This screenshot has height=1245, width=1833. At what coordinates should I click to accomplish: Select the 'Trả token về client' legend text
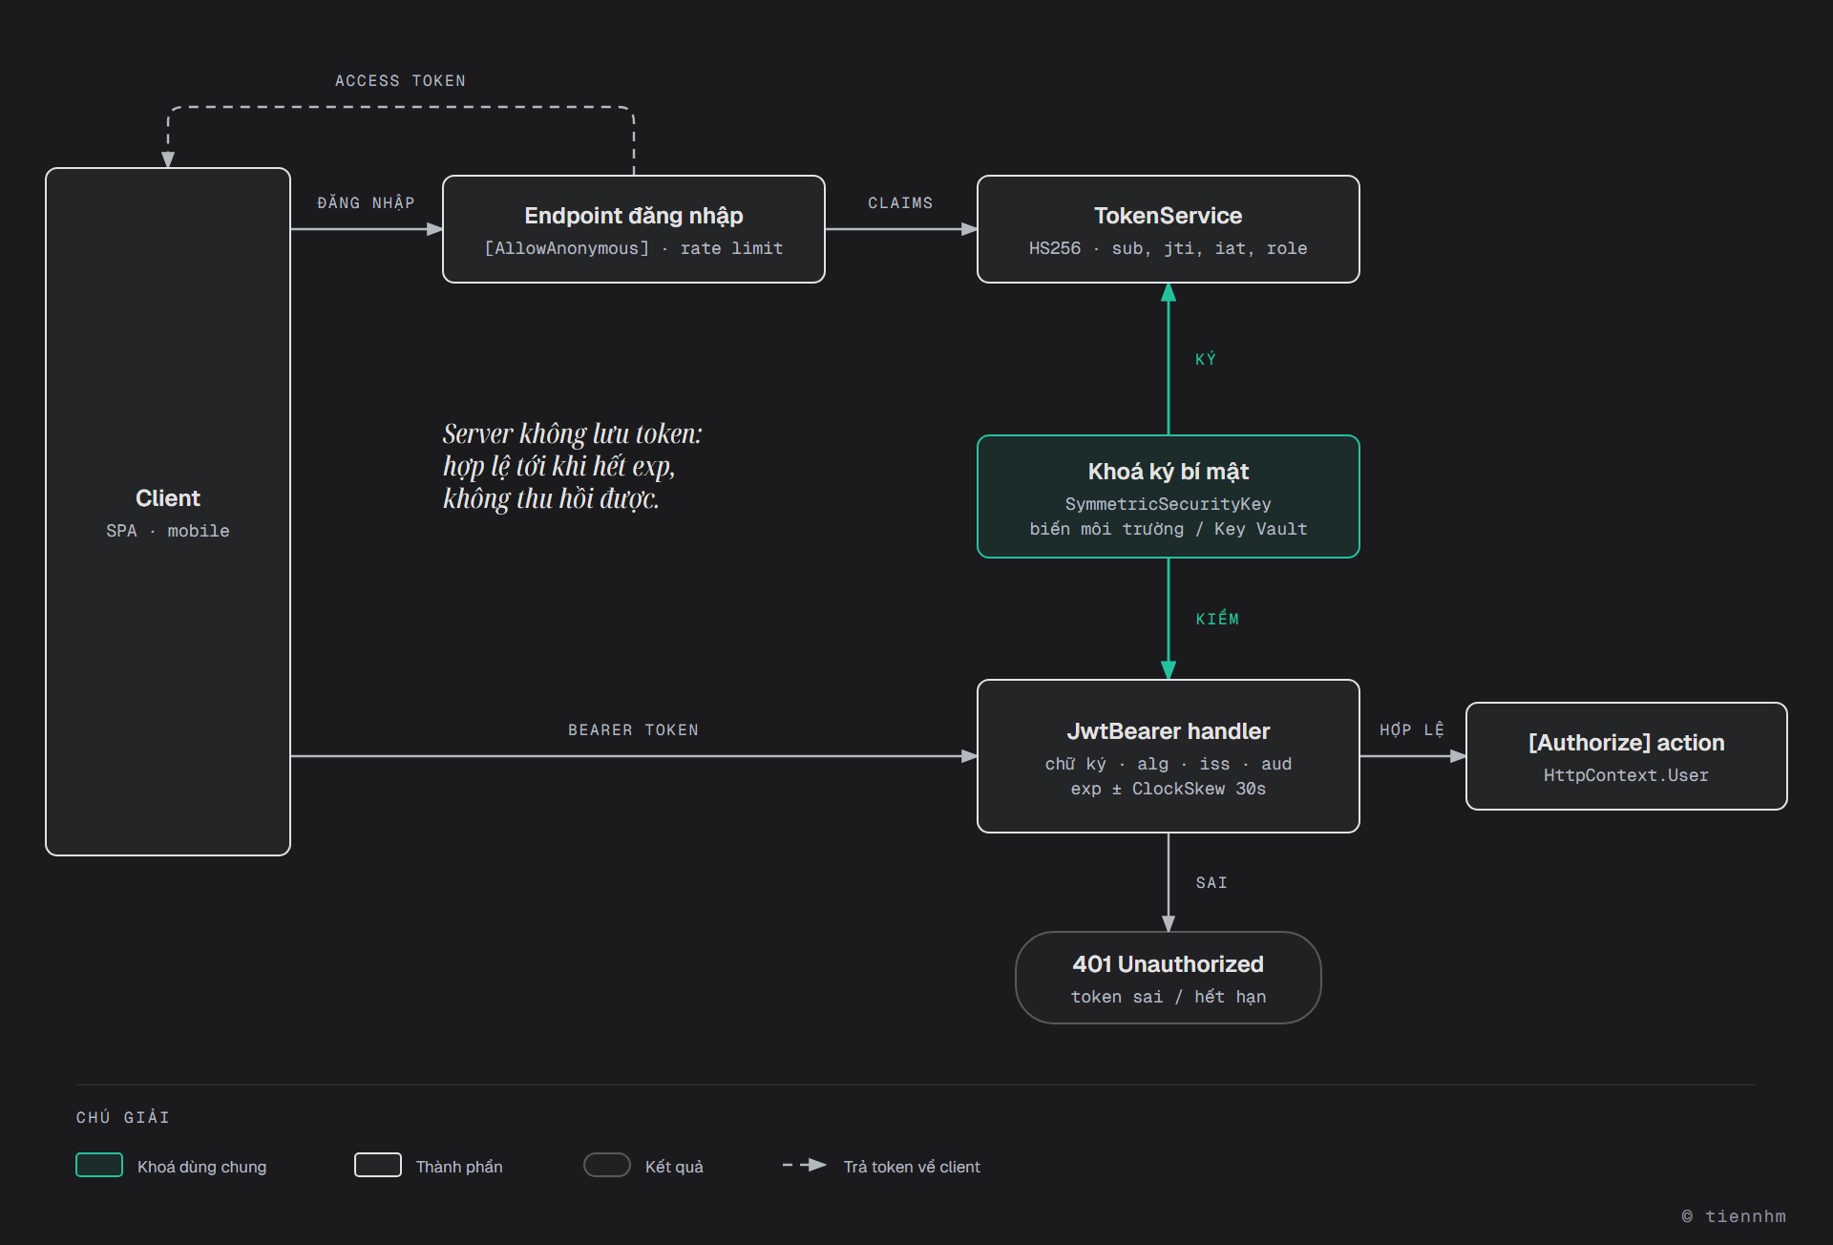[x=912, y=1167]
